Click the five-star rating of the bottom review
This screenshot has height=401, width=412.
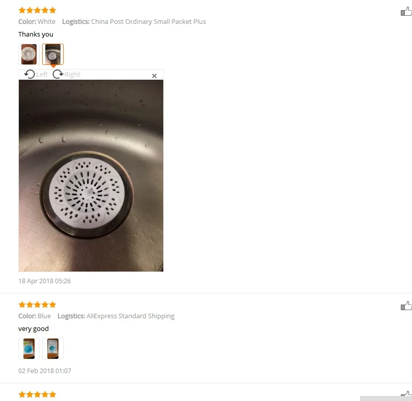click(37, 394)
